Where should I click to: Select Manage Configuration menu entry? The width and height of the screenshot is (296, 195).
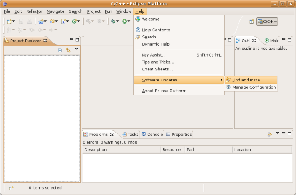254,87
